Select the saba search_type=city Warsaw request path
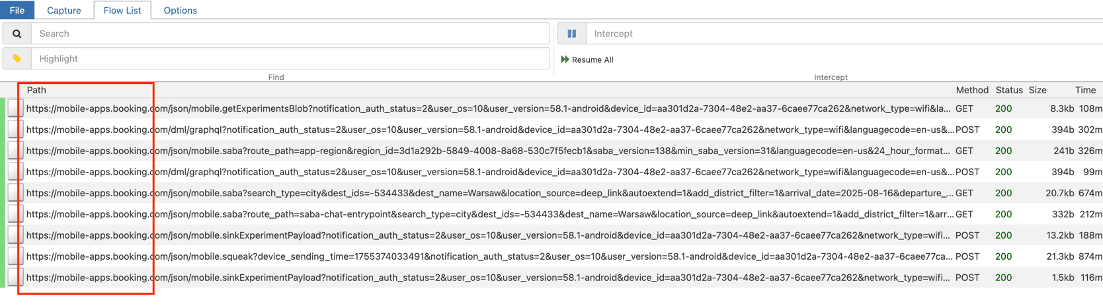 [x=490, y=193]
